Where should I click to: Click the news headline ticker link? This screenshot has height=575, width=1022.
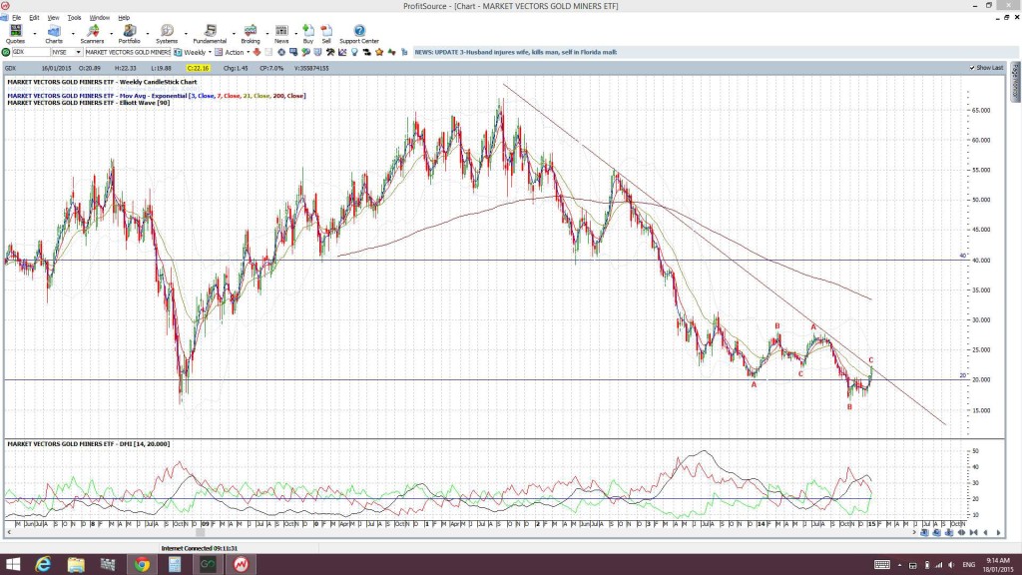pos(516,52)
